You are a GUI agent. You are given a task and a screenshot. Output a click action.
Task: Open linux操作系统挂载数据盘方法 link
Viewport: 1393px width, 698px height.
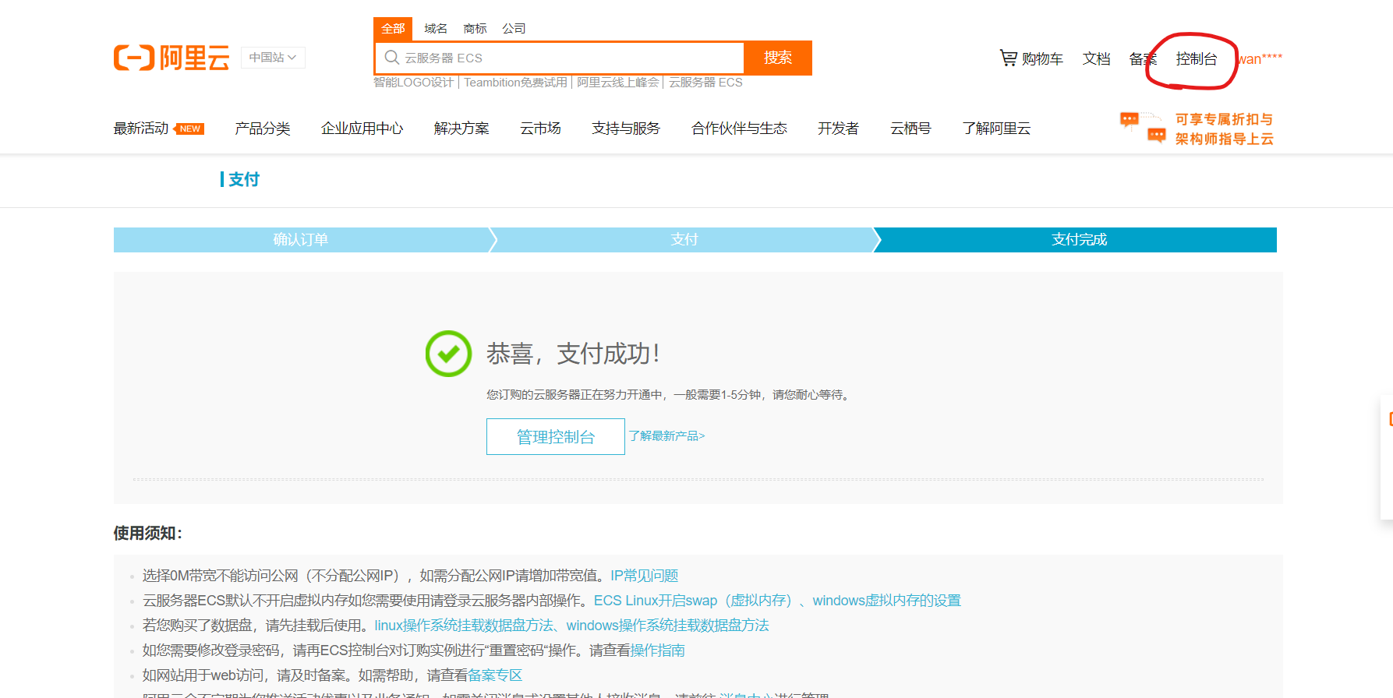point(464,626)
